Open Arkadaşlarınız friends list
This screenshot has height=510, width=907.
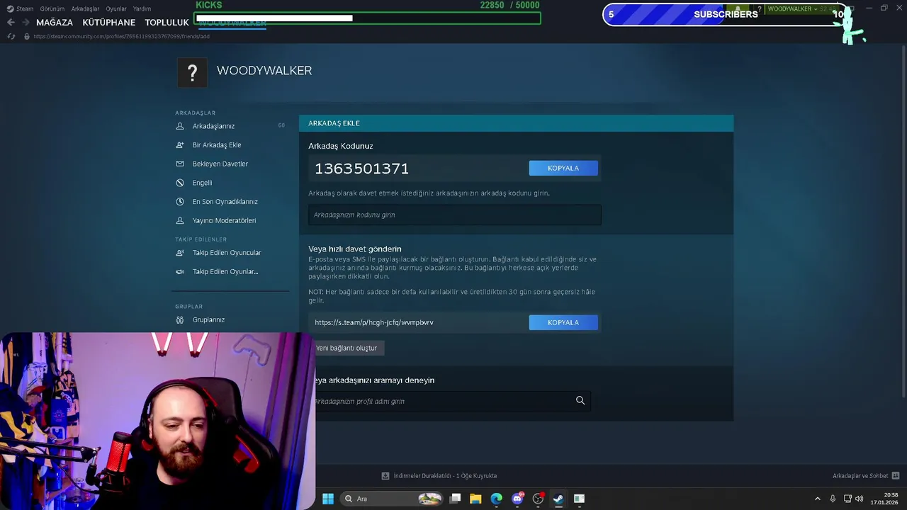[x=213, y=126]
